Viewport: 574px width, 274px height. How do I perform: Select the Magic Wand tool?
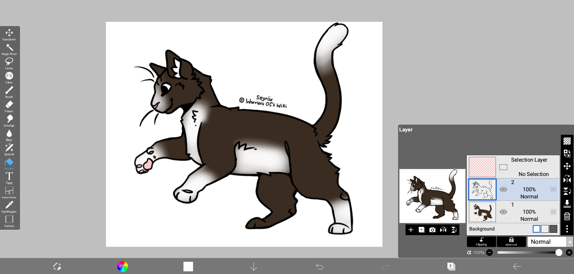click(9, 49)
